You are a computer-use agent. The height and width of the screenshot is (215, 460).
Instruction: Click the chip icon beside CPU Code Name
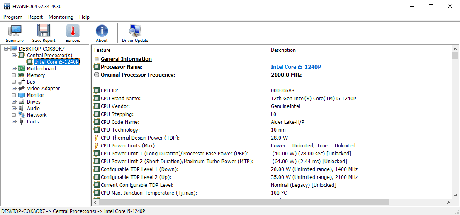pos(97,122)
